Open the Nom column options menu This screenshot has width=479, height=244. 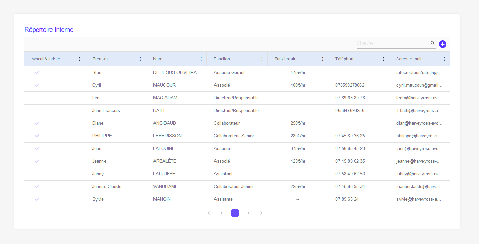(201, 59)
